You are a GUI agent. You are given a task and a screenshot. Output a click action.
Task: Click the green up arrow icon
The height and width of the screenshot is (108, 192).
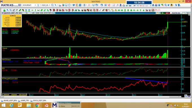pos(140,10)
